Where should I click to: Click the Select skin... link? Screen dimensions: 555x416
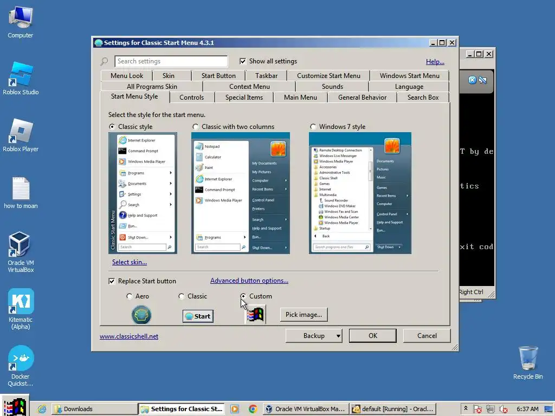coord(130,262)
